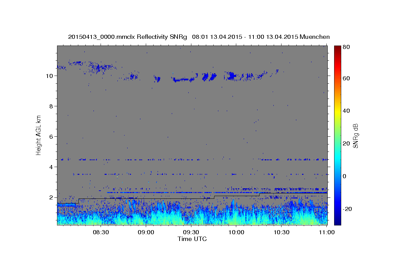The image size is (405, 270).
Task: Click the 'Muenchen' location in the title
Action: click(315, 37)
